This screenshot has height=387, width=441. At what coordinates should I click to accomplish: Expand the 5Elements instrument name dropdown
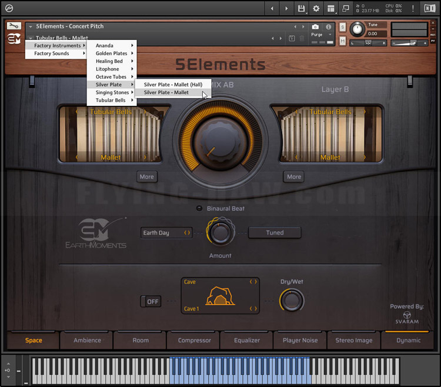pos(31,26)
